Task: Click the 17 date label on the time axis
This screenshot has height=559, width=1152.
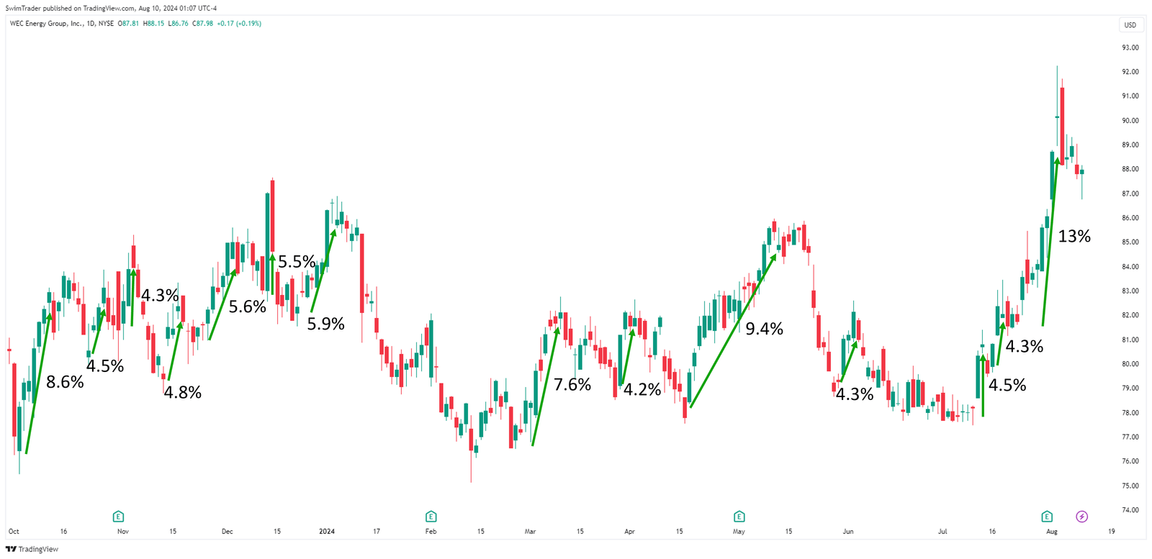Action: click(377, 532)
